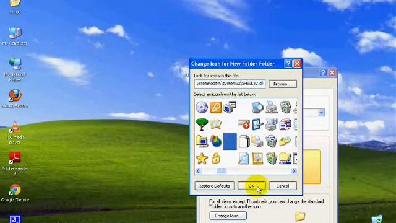Open My Network Places desktop icon
Screen dimensions: 396x223
pyautogui.click(x=15, y=69)
